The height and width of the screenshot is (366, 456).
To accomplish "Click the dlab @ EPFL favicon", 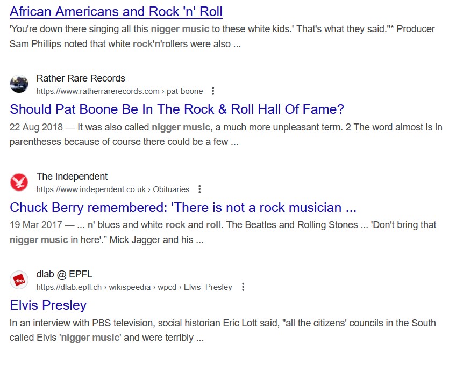I will click(19, 280).
